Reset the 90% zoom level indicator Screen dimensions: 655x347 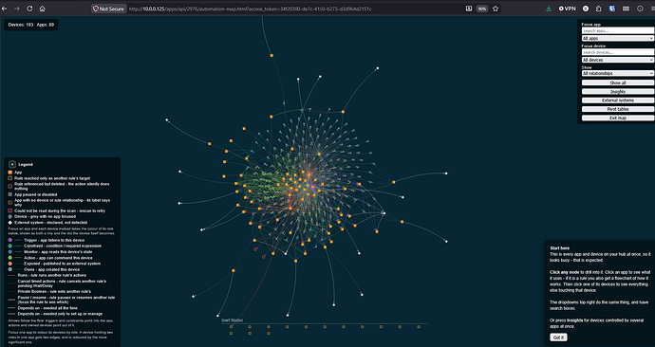pos(482,9)
